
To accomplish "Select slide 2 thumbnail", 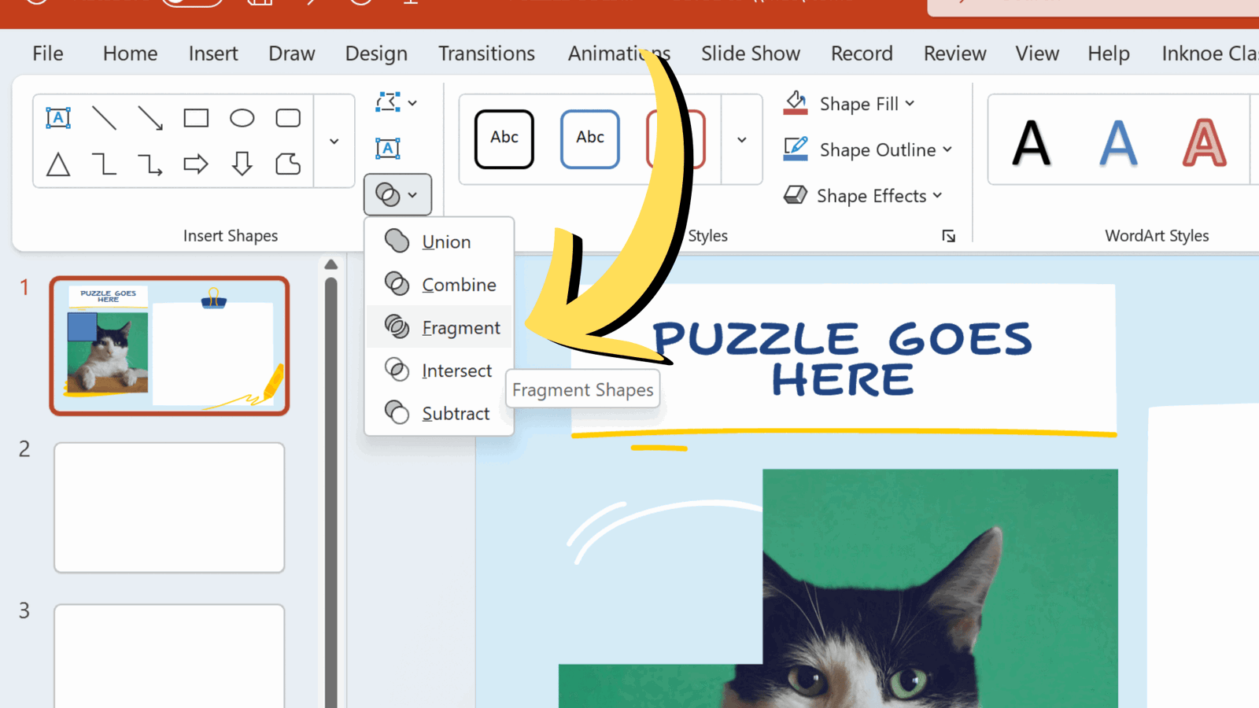I will click(x=168, y=507).
